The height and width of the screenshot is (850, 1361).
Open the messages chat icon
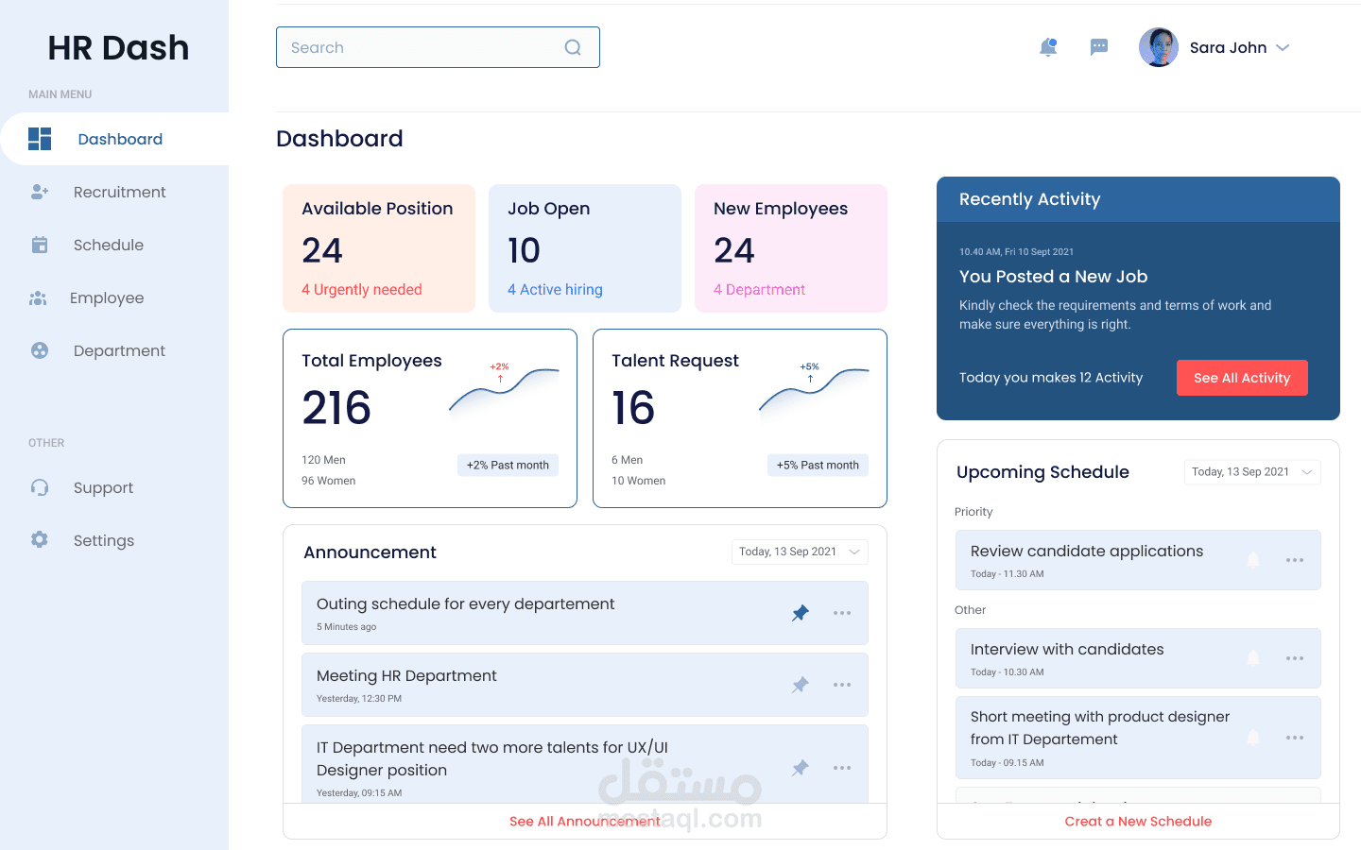pos(1098,46)
